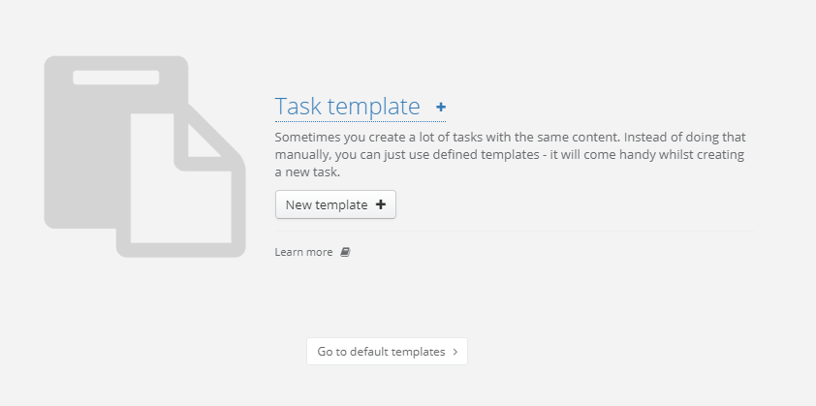Click the horizontal divider above Learn more
The image size is (816, 406).
pyautogui.click(x=514, y=231)
